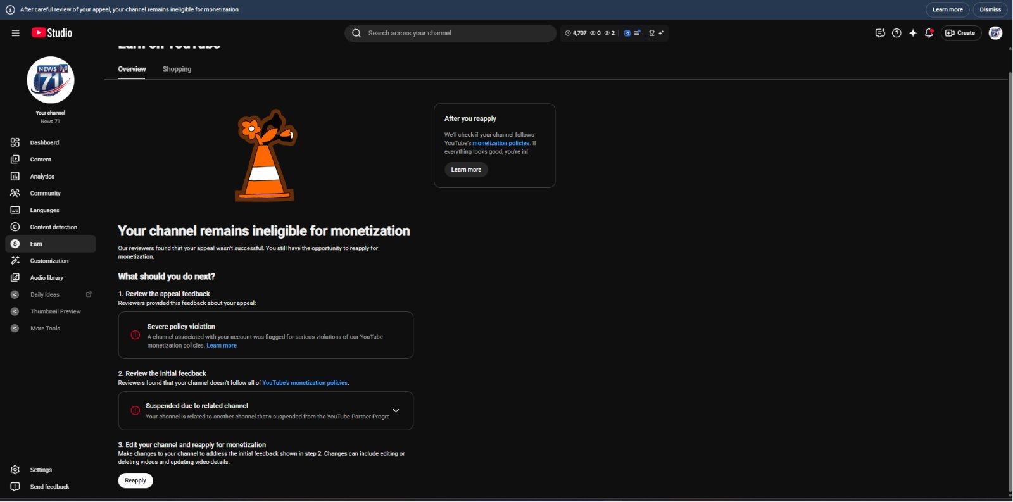Click the Severe policy violation warning icon
The height and width of the screenshot is (502, 1013).
click(x=135, y=335)
